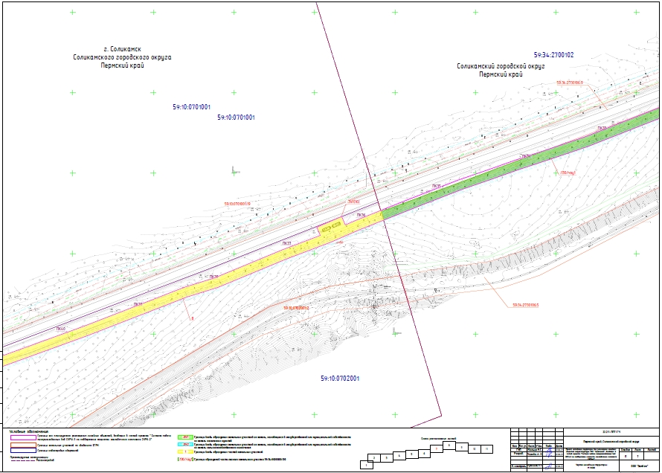The image size is (662, 473).
Task: Select the yellow legend swatch labeled 1
Action: (185, 452)
